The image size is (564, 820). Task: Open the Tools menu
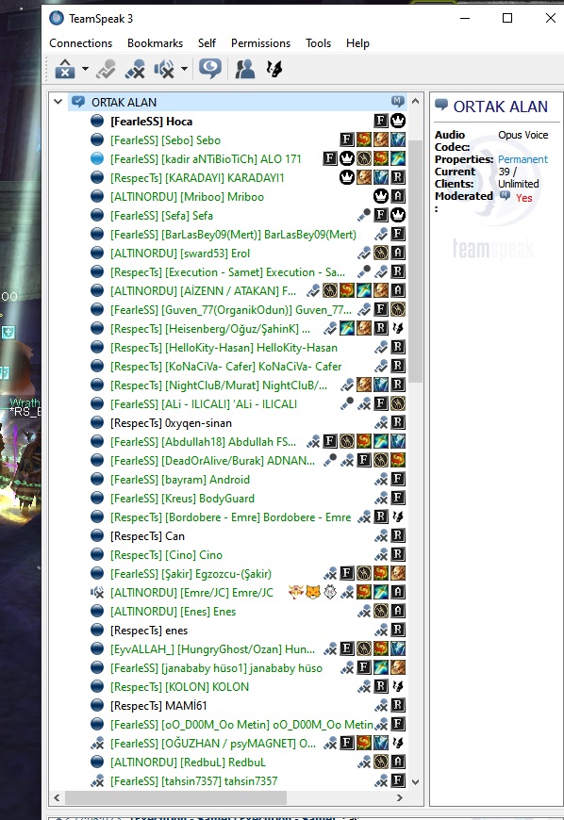(x=318, y=43)
